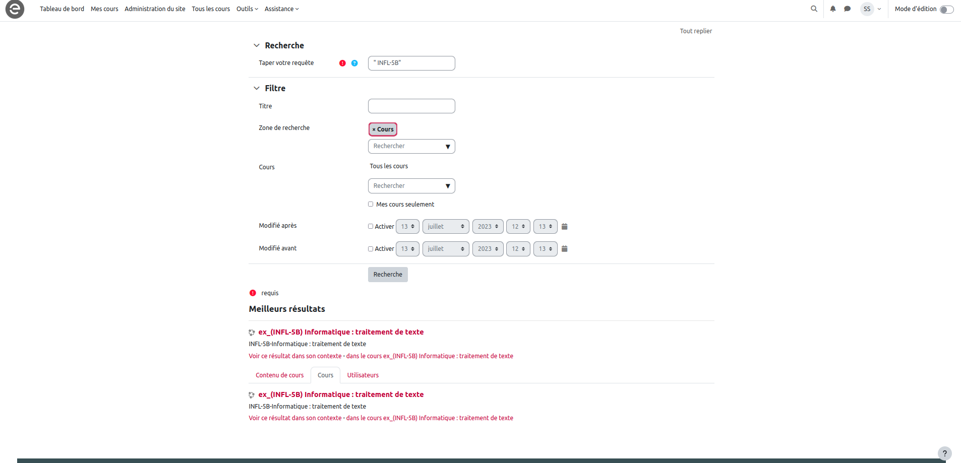961x463 pixels.
Task: Open the Outils menu
Action: pyautogui.click(x=247, y=9)
